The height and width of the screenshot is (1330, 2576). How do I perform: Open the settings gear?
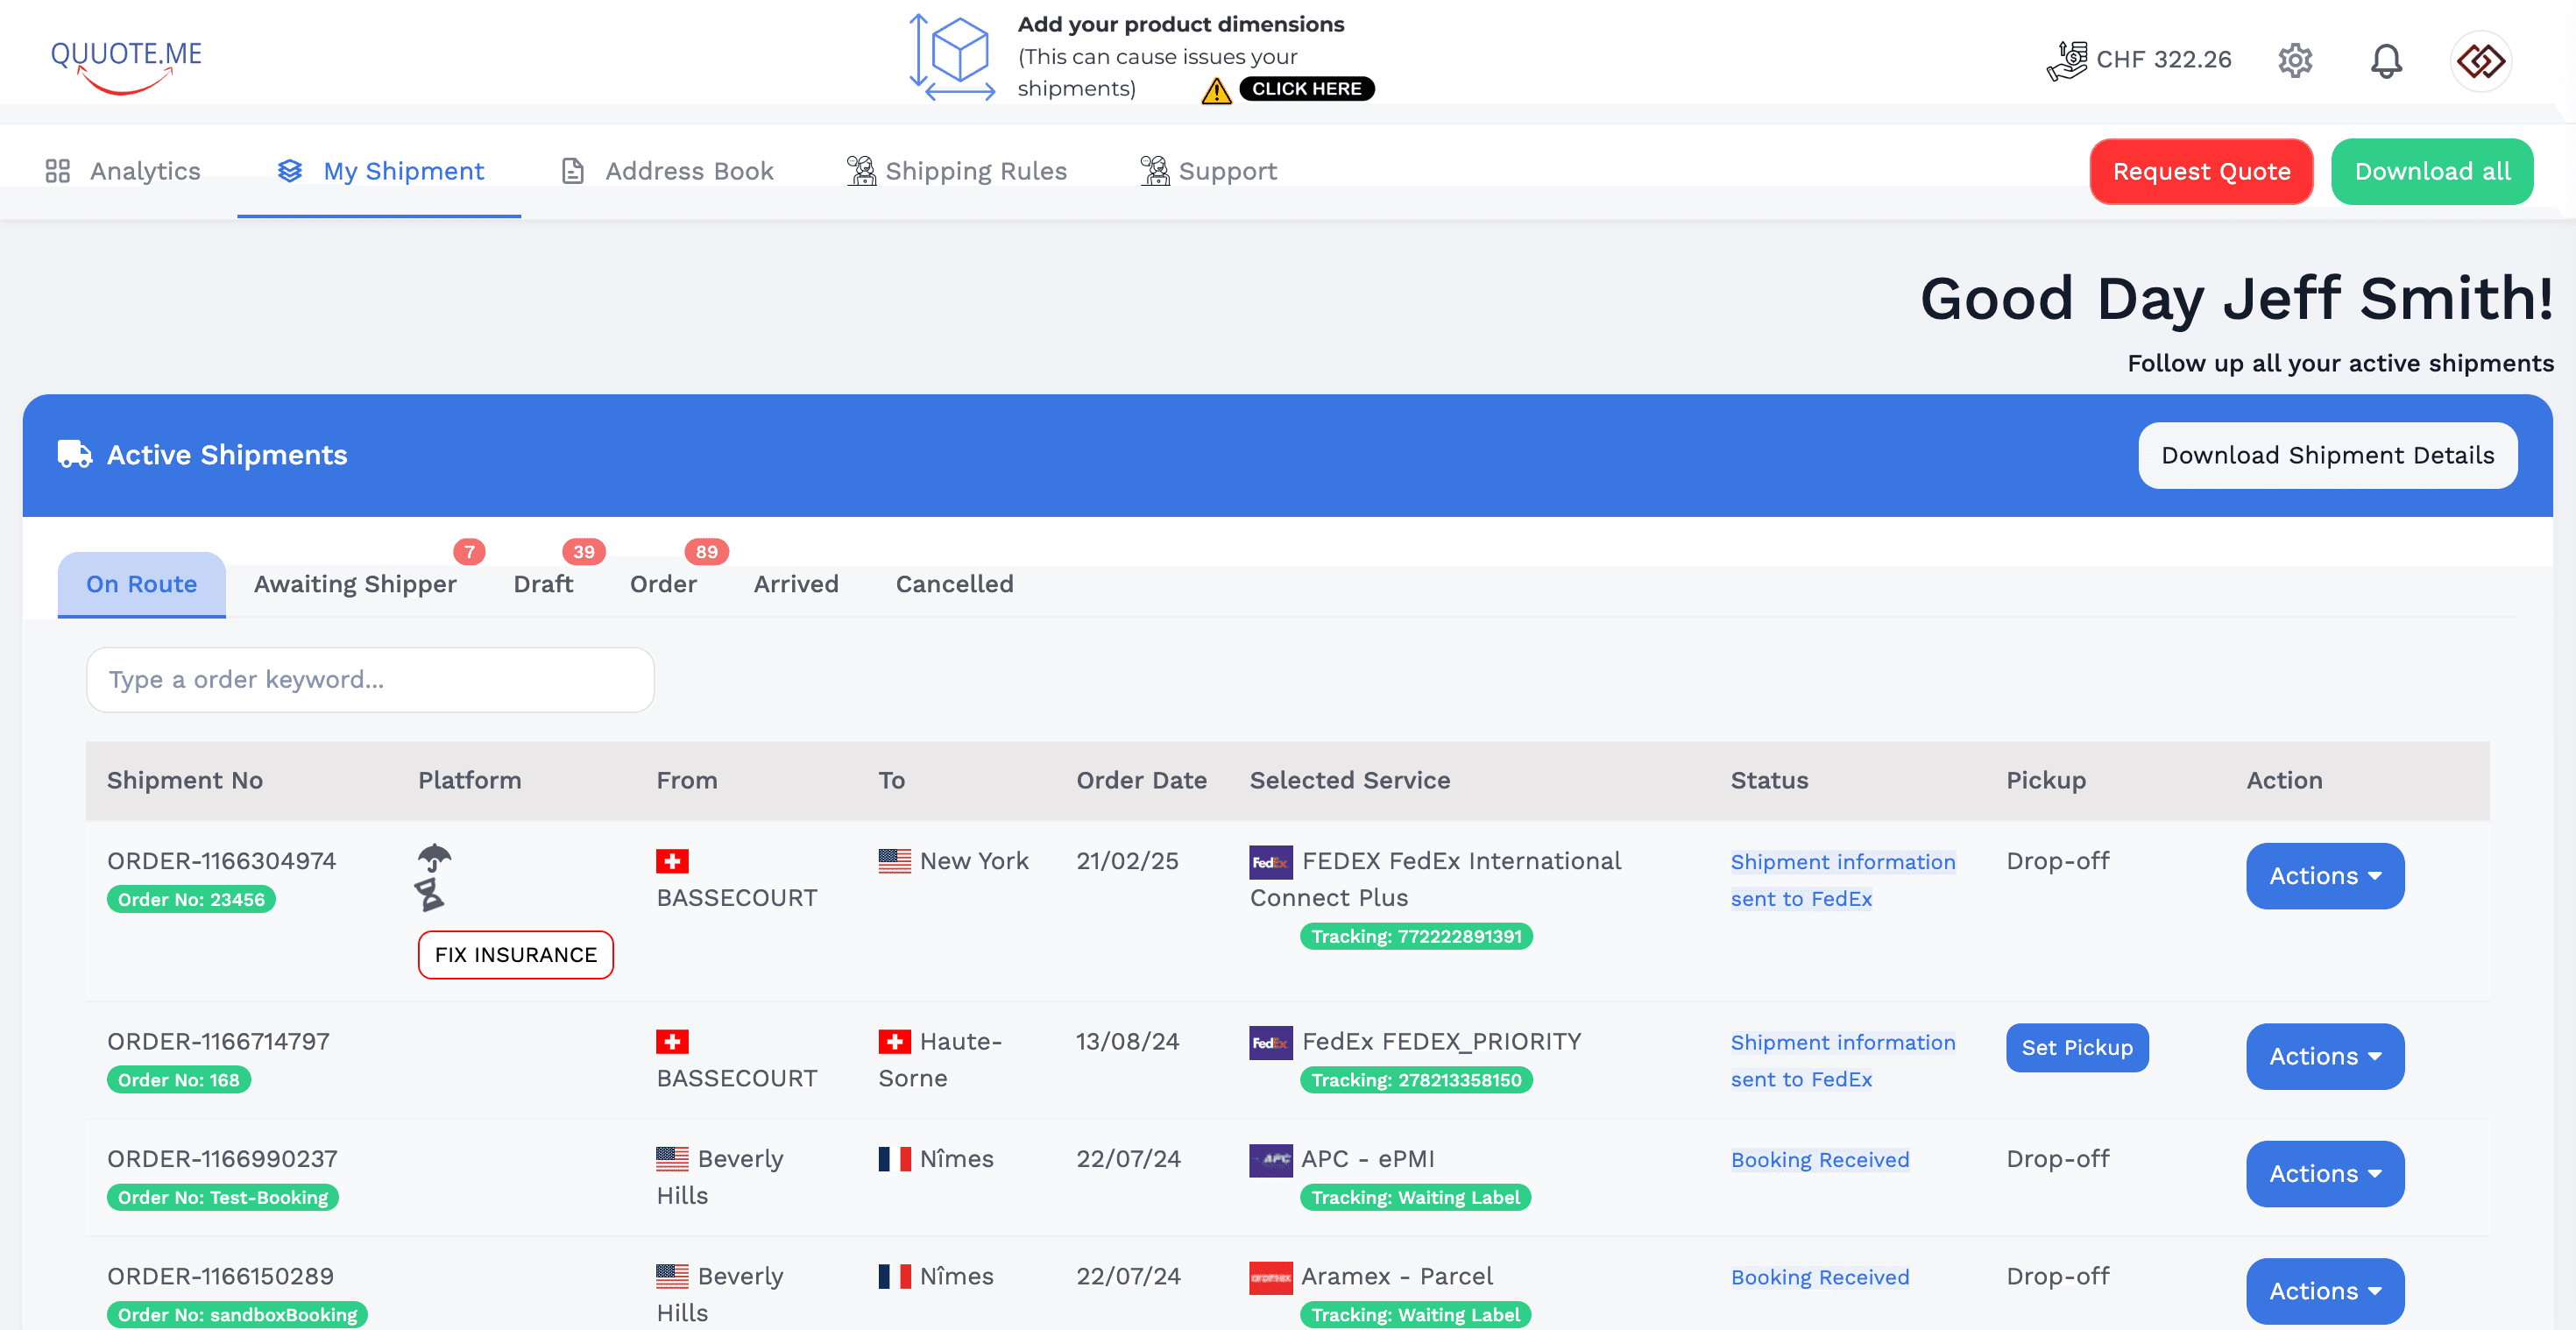(2295, 60)
